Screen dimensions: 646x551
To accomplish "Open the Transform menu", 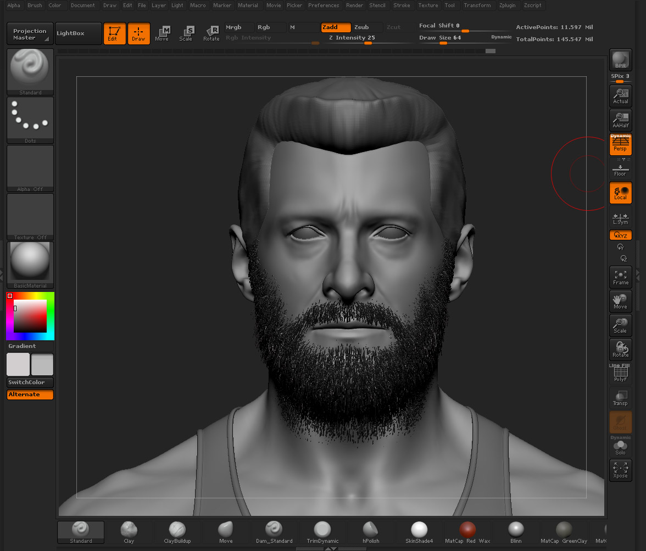I will point(477,5).
